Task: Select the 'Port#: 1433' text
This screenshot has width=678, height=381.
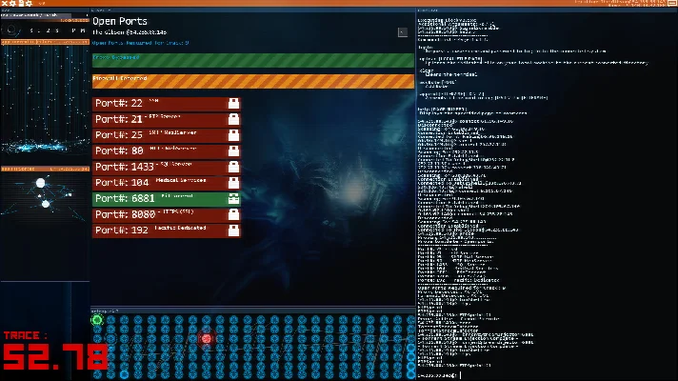Action: pyautogui.click(x=125, y=167)
